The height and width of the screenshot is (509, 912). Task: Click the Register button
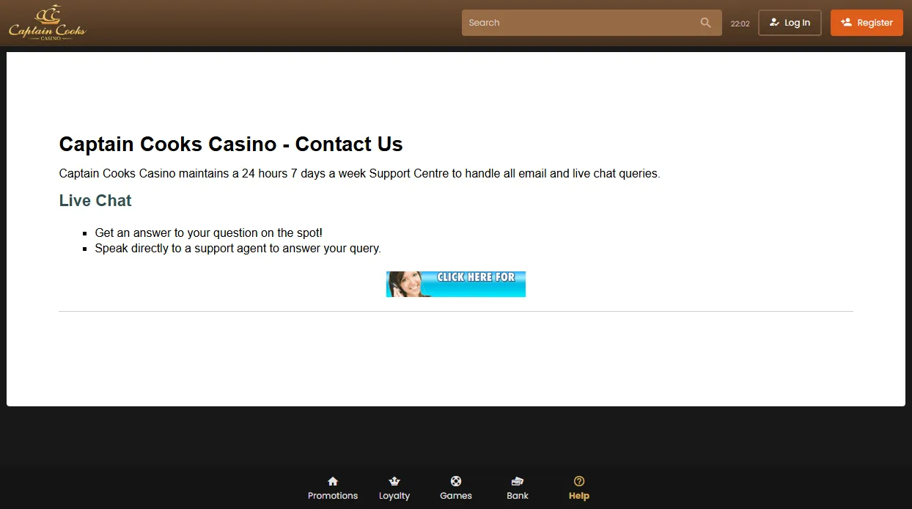[867, 23]
